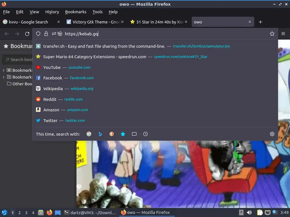Click the autoplay blocked icon in address bar

(60, 34)
